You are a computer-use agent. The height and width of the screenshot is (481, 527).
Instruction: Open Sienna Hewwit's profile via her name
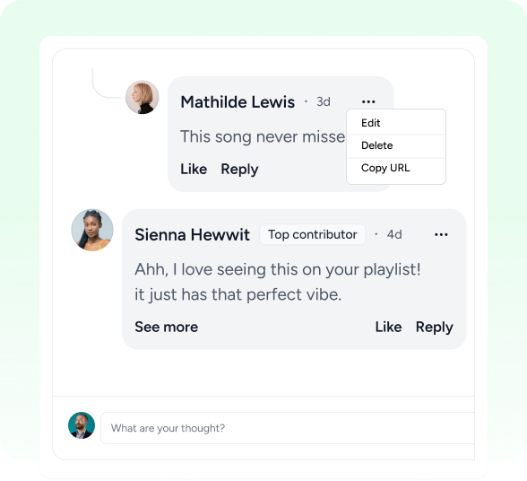tap(192, 234)
